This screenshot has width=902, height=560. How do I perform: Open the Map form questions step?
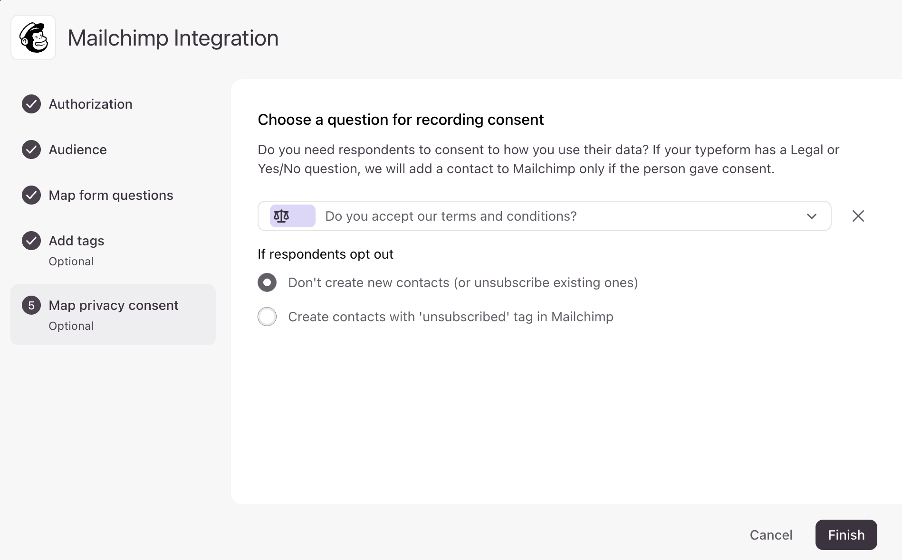pos(111,195)
